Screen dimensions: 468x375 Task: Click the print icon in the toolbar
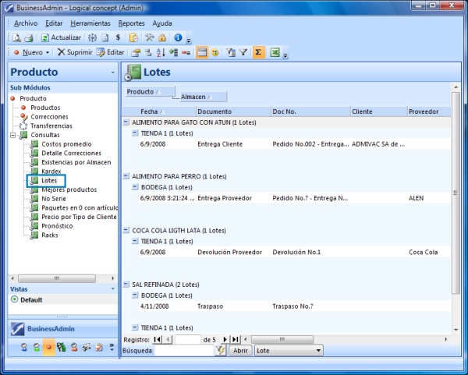[28, 37]
